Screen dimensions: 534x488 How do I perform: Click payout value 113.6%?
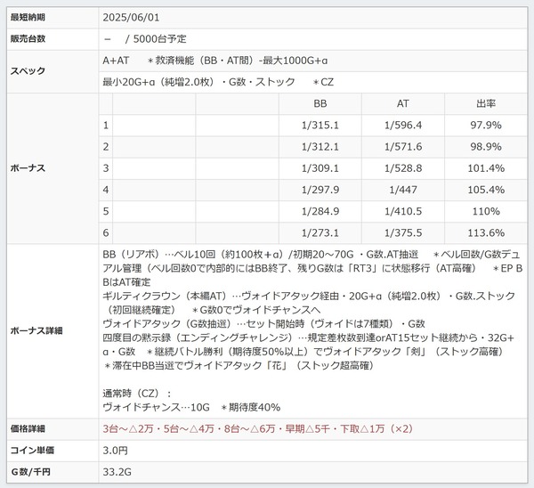point(486,233)
